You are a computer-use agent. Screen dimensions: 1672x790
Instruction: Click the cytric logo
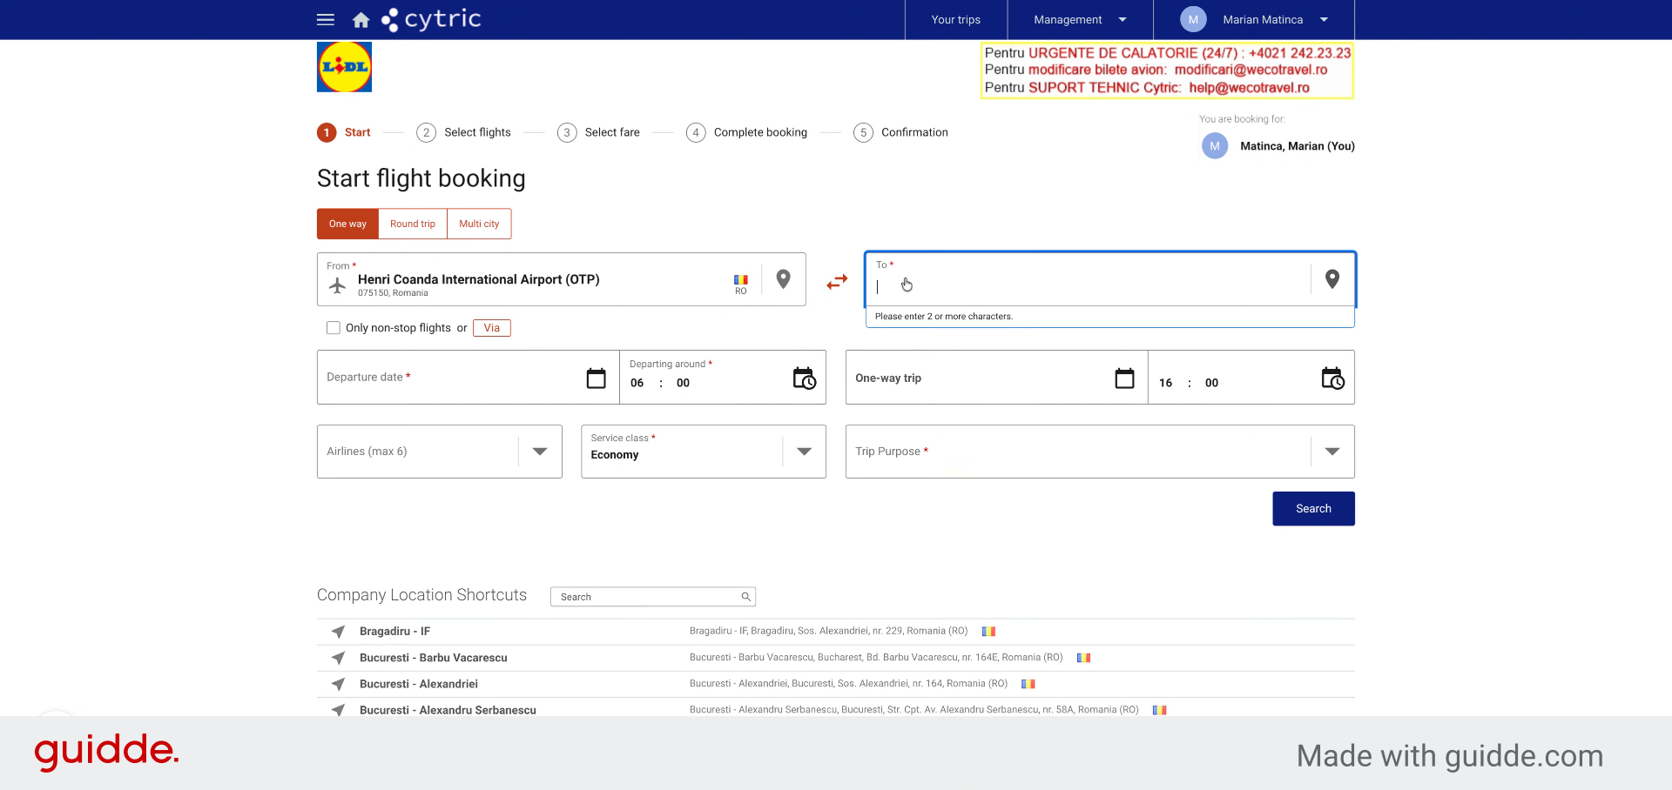(x=431, y=19)
